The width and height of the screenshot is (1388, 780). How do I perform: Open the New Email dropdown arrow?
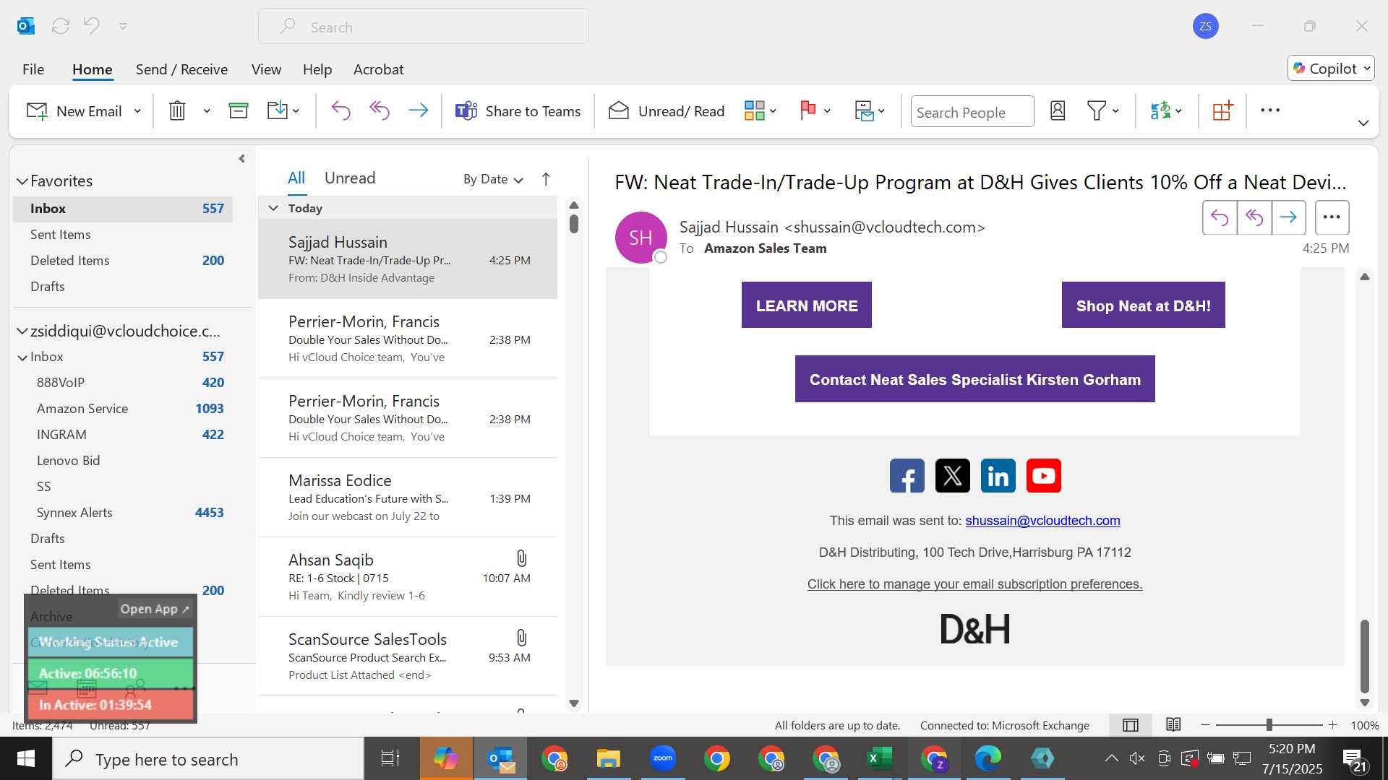pyautogui.click(x=137, y=111)
